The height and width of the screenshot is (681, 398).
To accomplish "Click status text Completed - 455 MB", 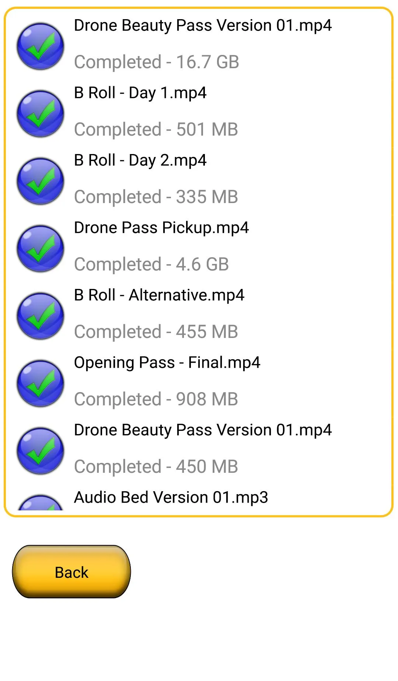I will coord(156,332).
